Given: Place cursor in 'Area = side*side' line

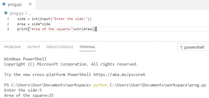Looking at the screenshot, I should pyautogui.click(x=34, y=24).
